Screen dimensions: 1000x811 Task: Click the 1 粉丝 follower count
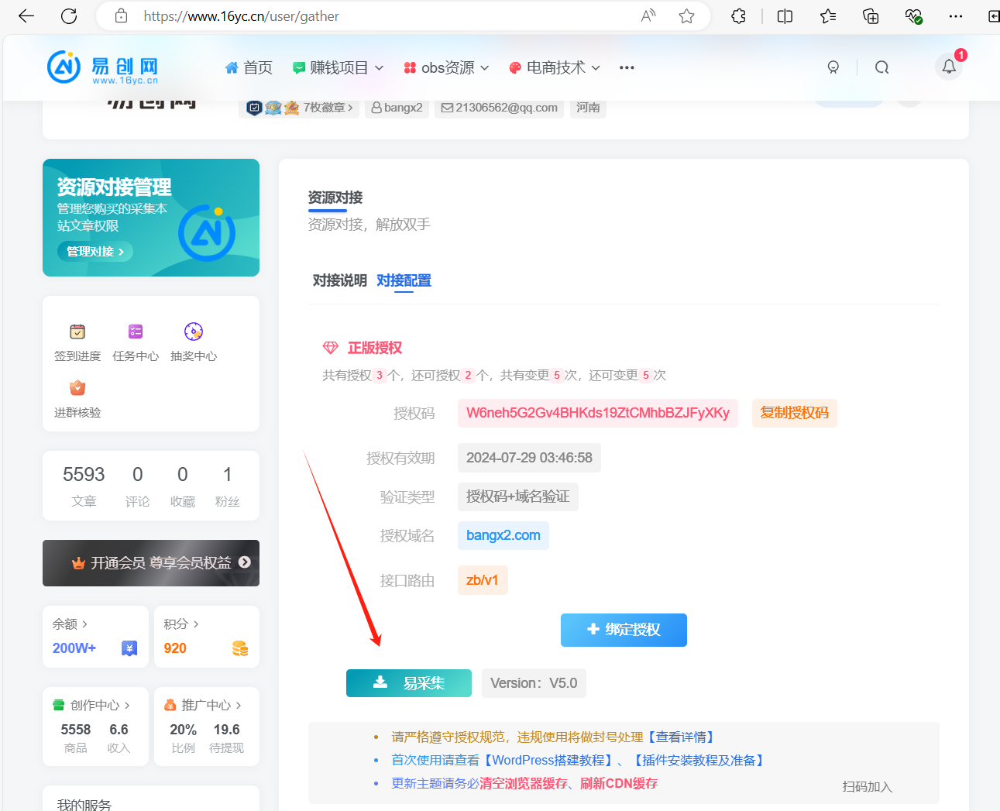click(x=227, y=486)
